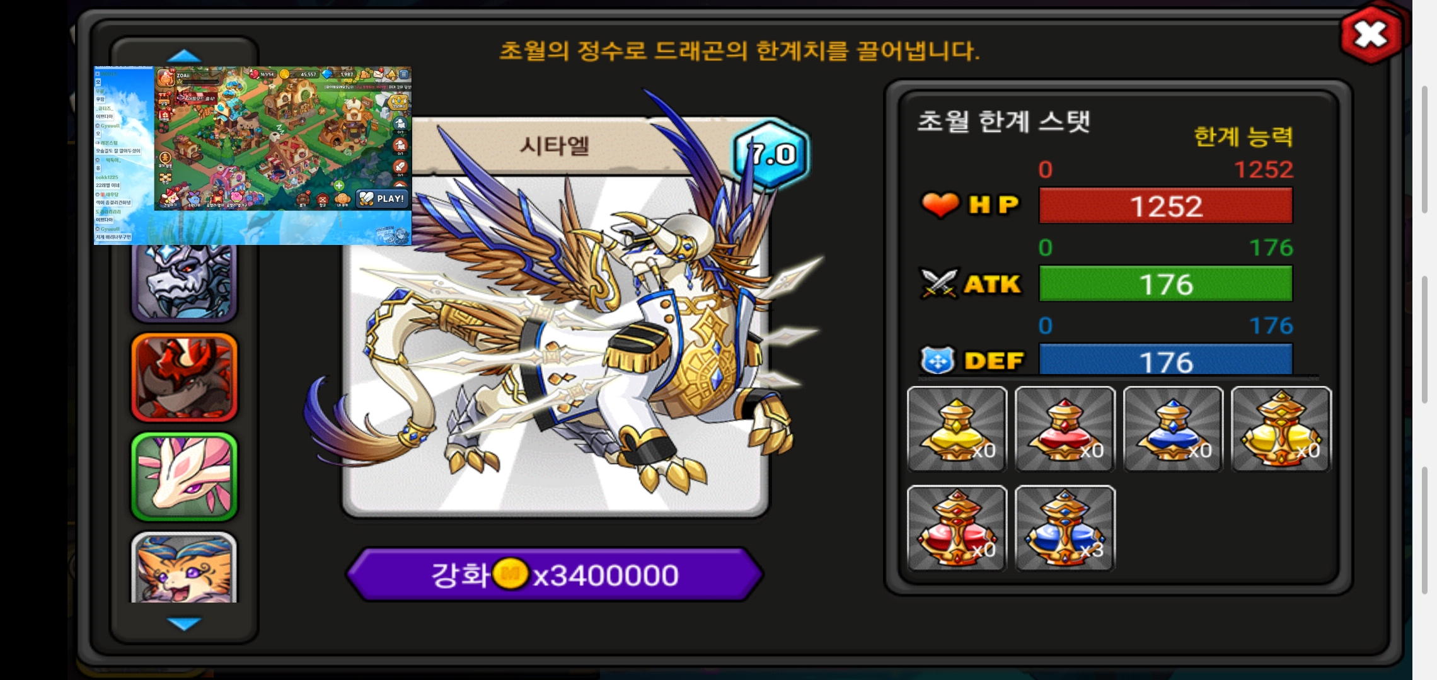
Task: Select the blue single-flask essence potion
Action: (1173, 429)
